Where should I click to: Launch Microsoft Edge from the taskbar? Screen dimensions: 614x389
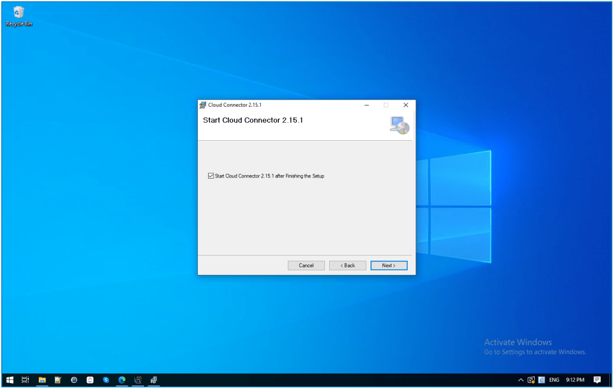(122, 379)
